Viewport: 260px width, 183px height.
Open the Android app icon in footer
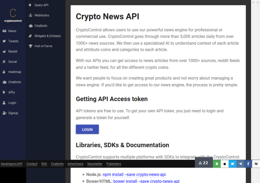coord(217,164)
